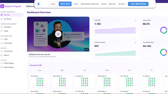Select the Fri, May 16 calendar cell
Image resolution: width=168 pixels, height=94 pixels.
[x=152, y=81]
